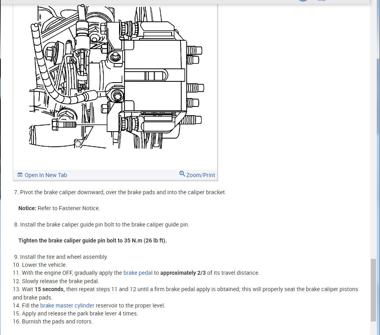Click the outer window scrollbar thumb
Image resolution: width=380 pixels, height=335 pixels.
(378, 96)
